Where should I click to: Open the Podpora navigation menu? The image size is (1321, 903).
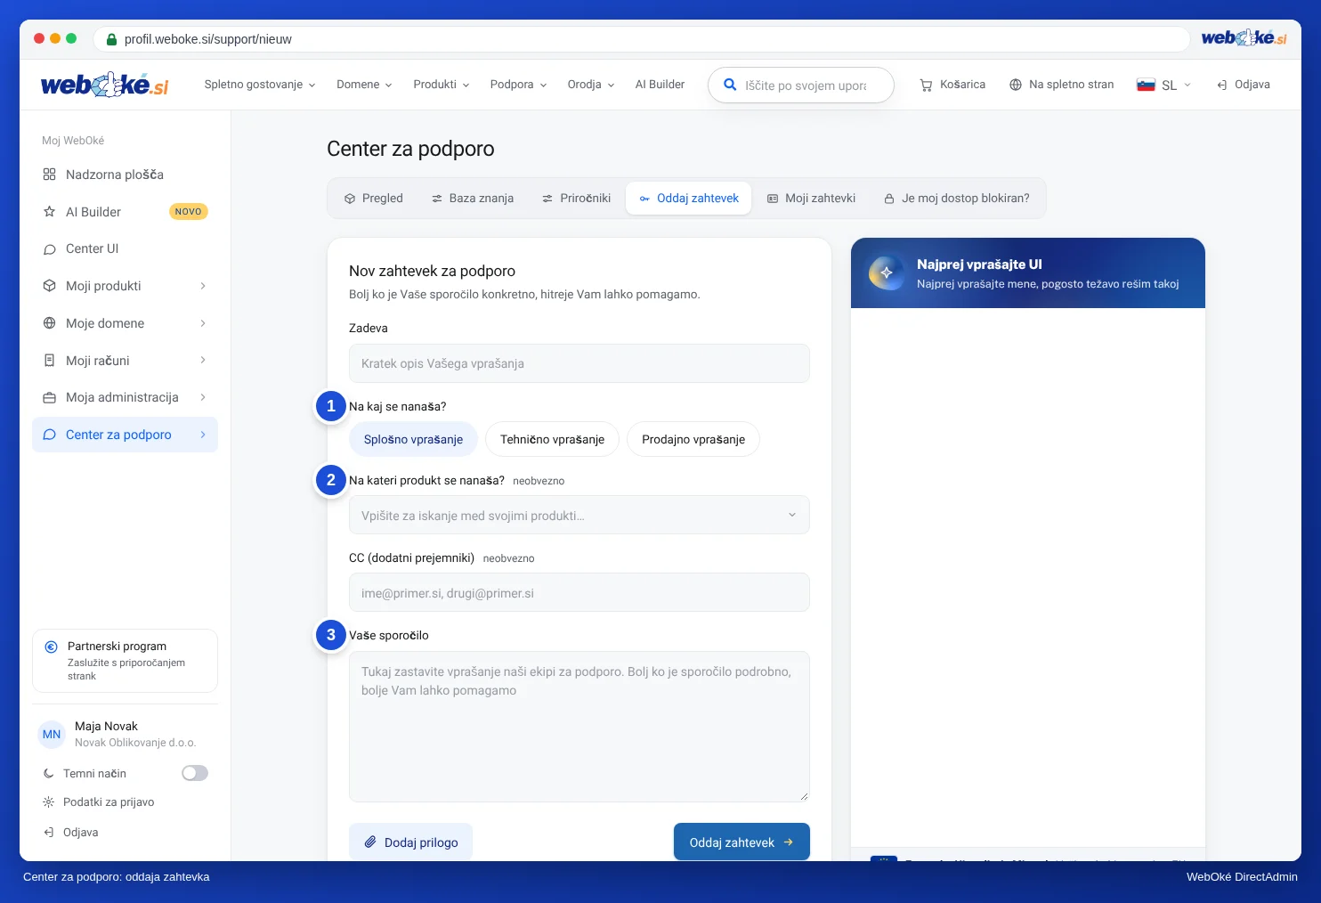518,85
